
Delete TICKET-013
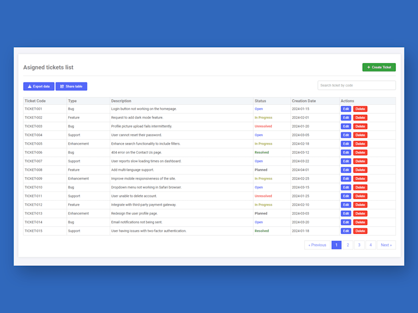360,213
